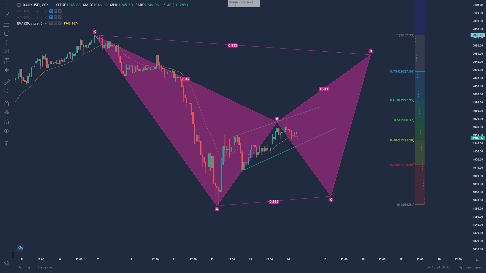Toggle lock all drawing tools
The height and width of the screenshot is (273, 486).
(7, 122)
